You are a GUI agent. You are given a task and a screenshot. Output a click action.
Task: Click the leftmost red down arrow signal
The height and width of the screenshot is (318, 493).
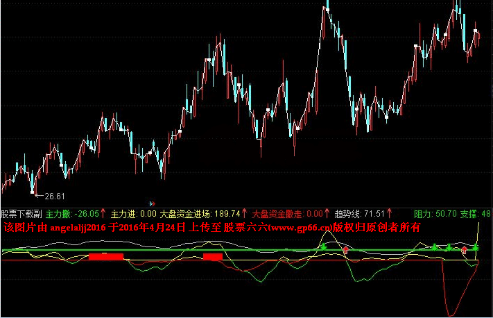point(345,249)
